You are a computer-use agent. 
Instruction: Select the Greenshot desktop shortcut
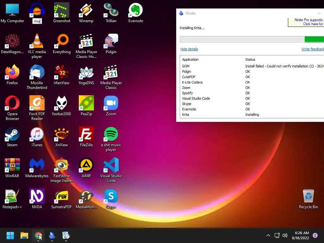(62, 13)
